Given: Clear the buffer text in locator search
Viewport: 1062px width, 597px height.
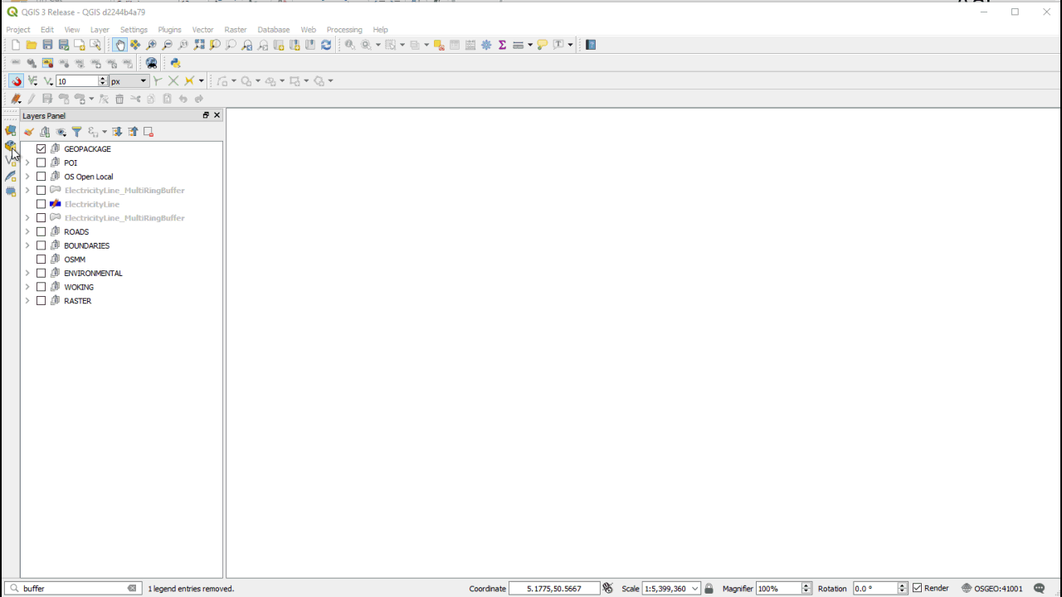Looking at the screenshot, I should click(x=132, y=588).
